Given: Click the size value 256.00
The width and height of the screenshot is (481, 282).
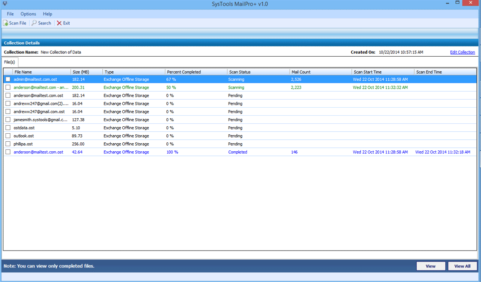Looking at the screenshot, I should (x=78, y=144).
